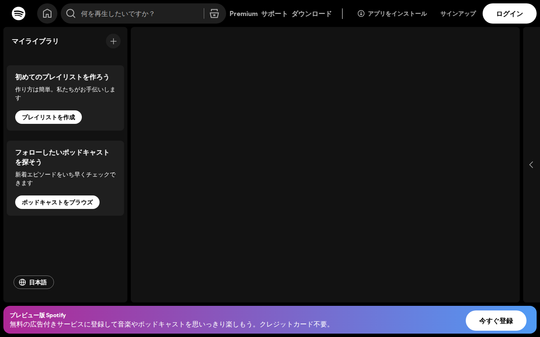This screenshot has width=540, height=337.
Task: Open the Home icon button
Action: 47,13
